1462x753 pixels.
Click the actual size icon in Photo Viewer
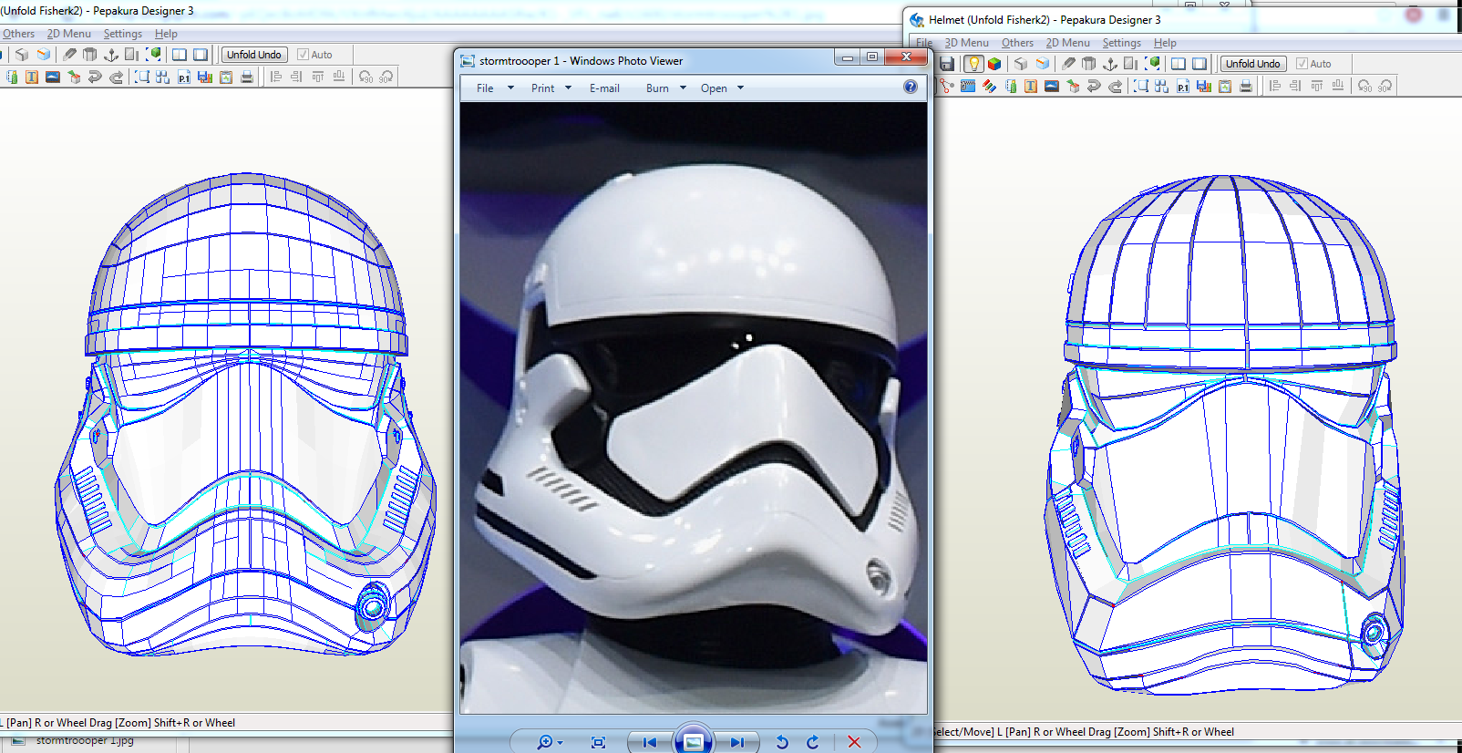click(598, 742)
